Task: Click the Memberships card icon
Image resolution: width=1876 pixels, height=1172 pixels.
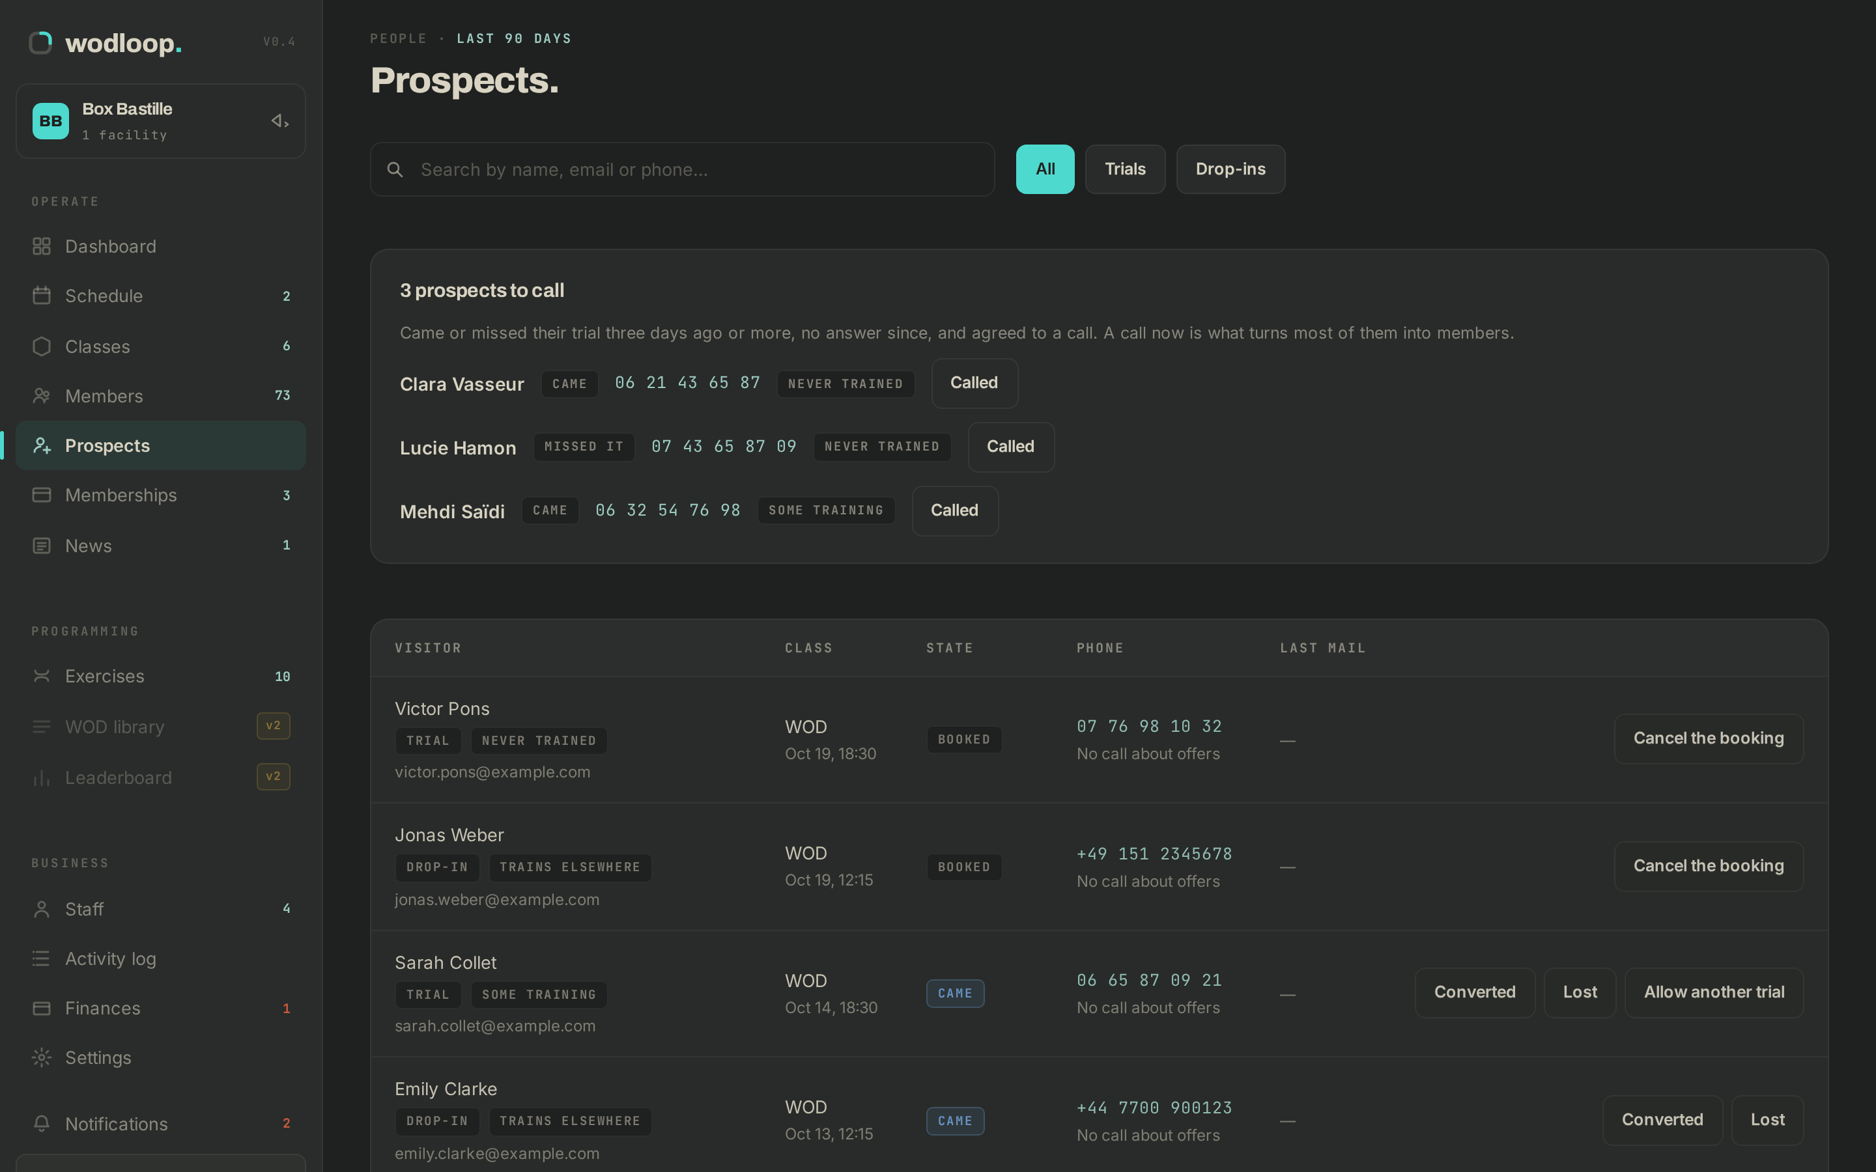Action: [x=42, y=495]
